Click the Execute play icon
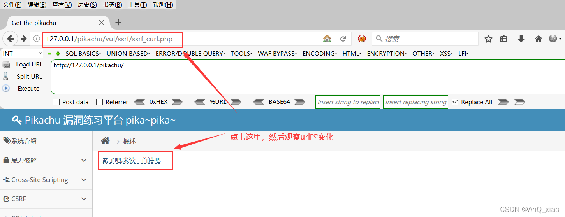Screen dimensions: 565x217 point(6,88)
